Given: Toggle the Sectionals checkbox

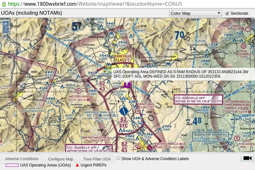Looking at the screenshot, I should (227, 13).
